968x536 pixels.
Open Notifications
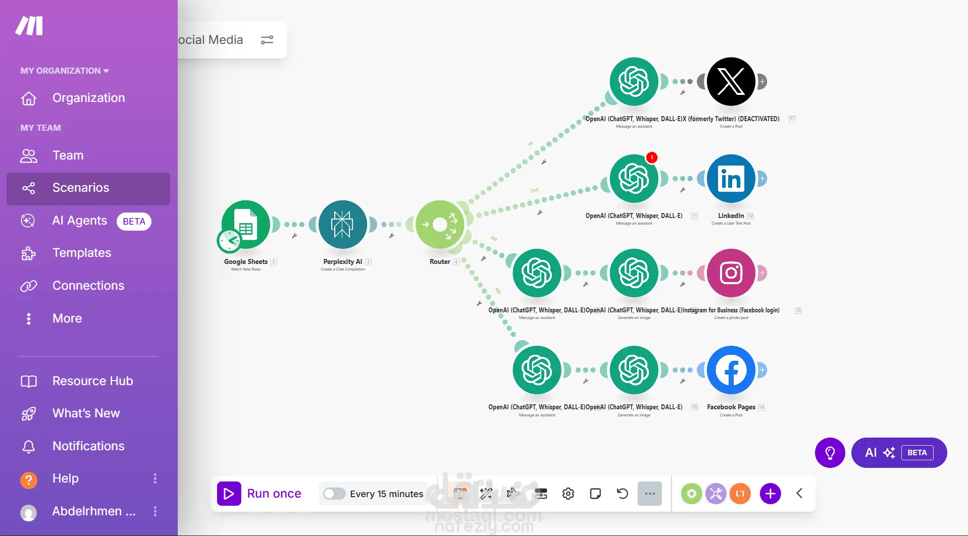coord(88,446)
